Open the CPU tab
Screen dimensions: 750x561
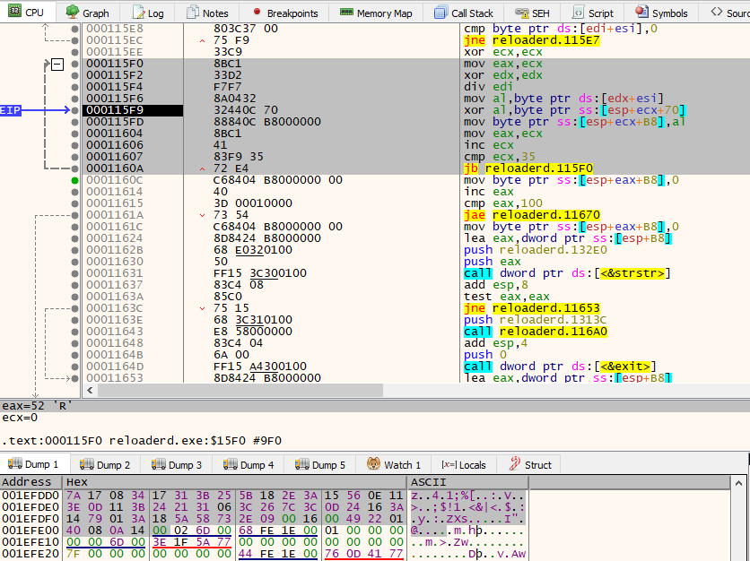click(27, 12)
